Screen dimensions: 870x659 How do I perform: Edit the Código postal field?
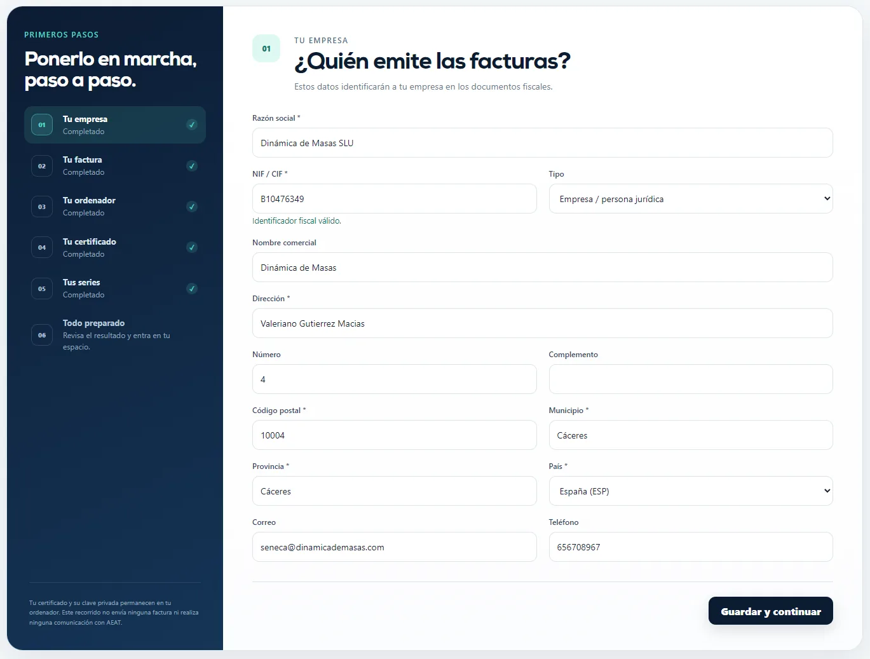[x=395, y=435]
